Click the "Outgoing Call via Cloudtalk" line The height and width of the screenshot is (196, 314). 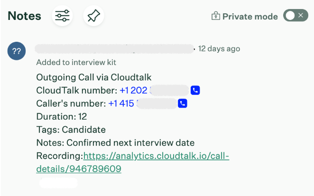click(93, 77)
